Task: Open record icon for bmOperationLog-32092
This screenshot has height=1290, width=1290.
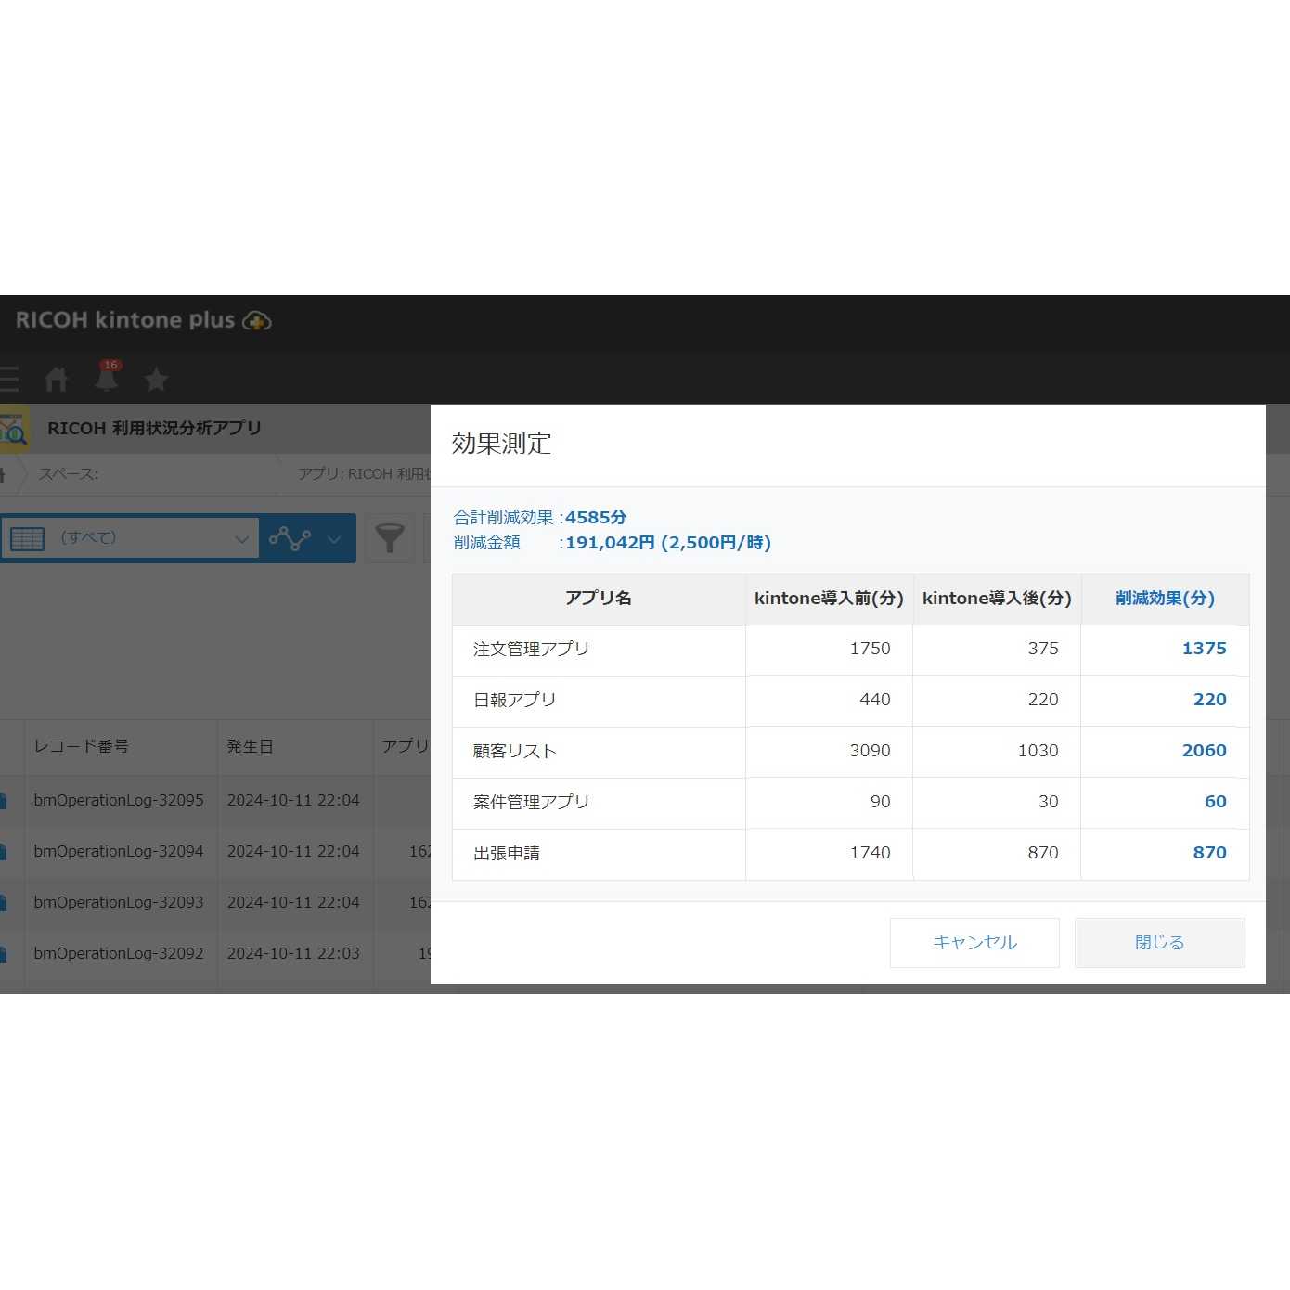Action: point(4,953)
